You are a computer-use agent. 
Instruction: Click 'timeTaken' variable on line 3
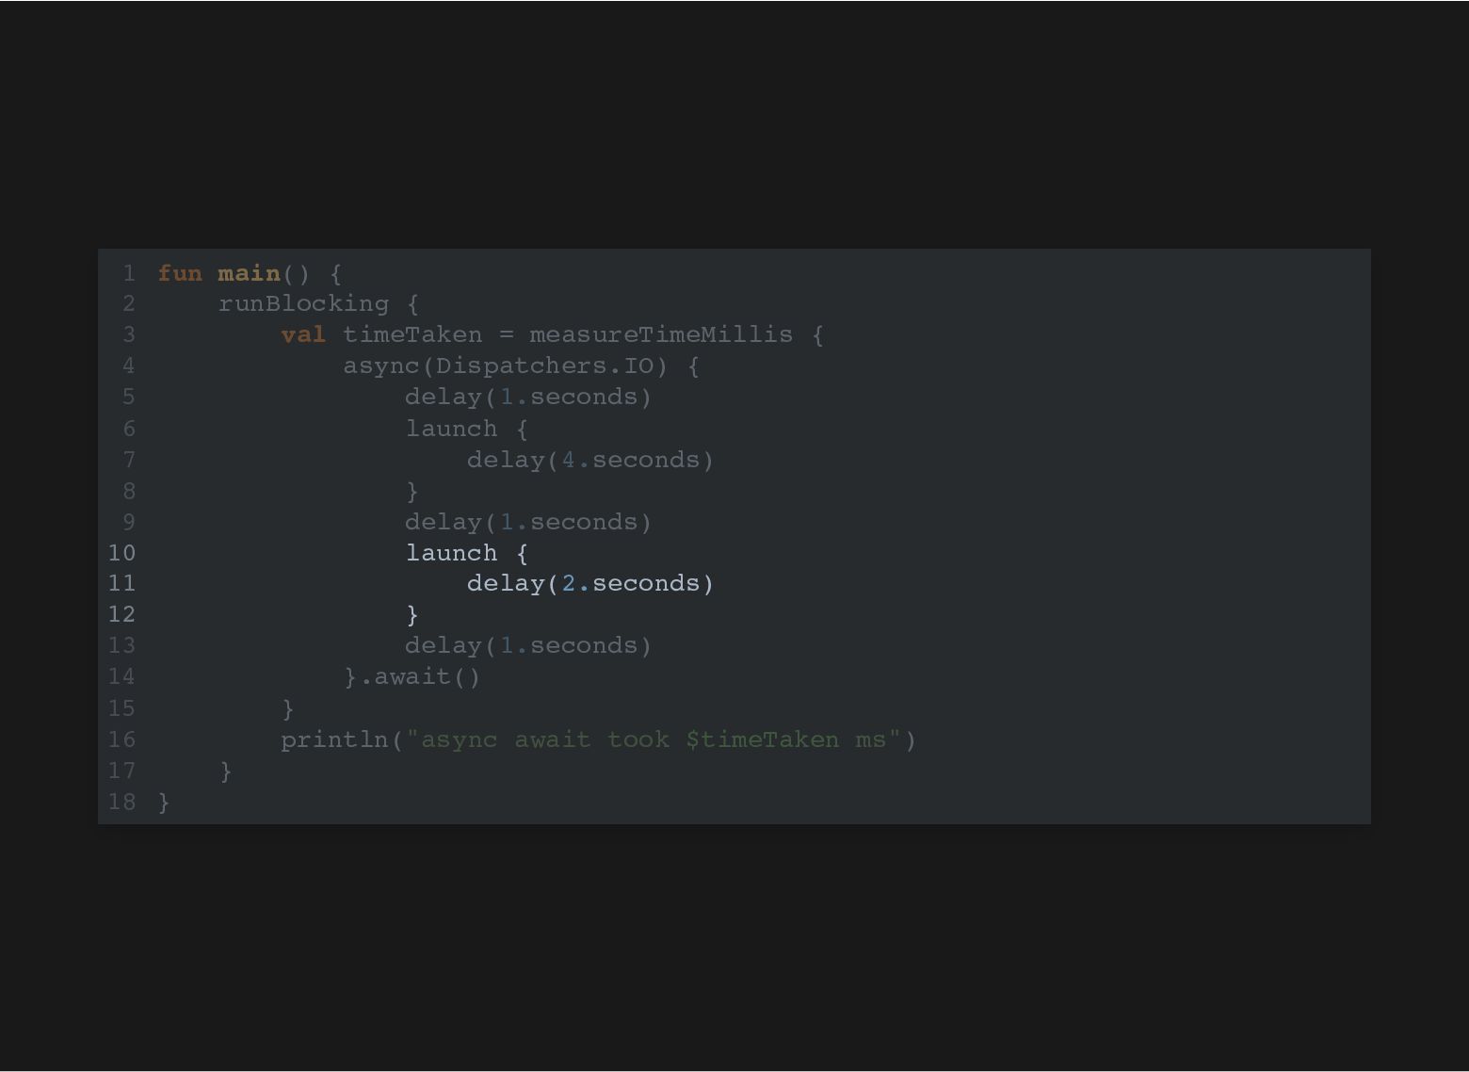point(412,334)
